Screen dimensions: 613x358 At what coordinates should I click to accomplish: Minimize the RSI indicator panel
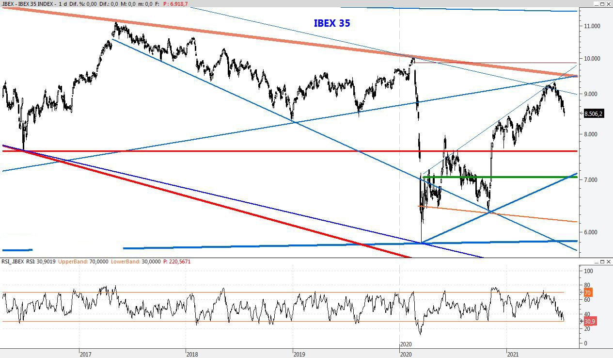click(596, 262)
